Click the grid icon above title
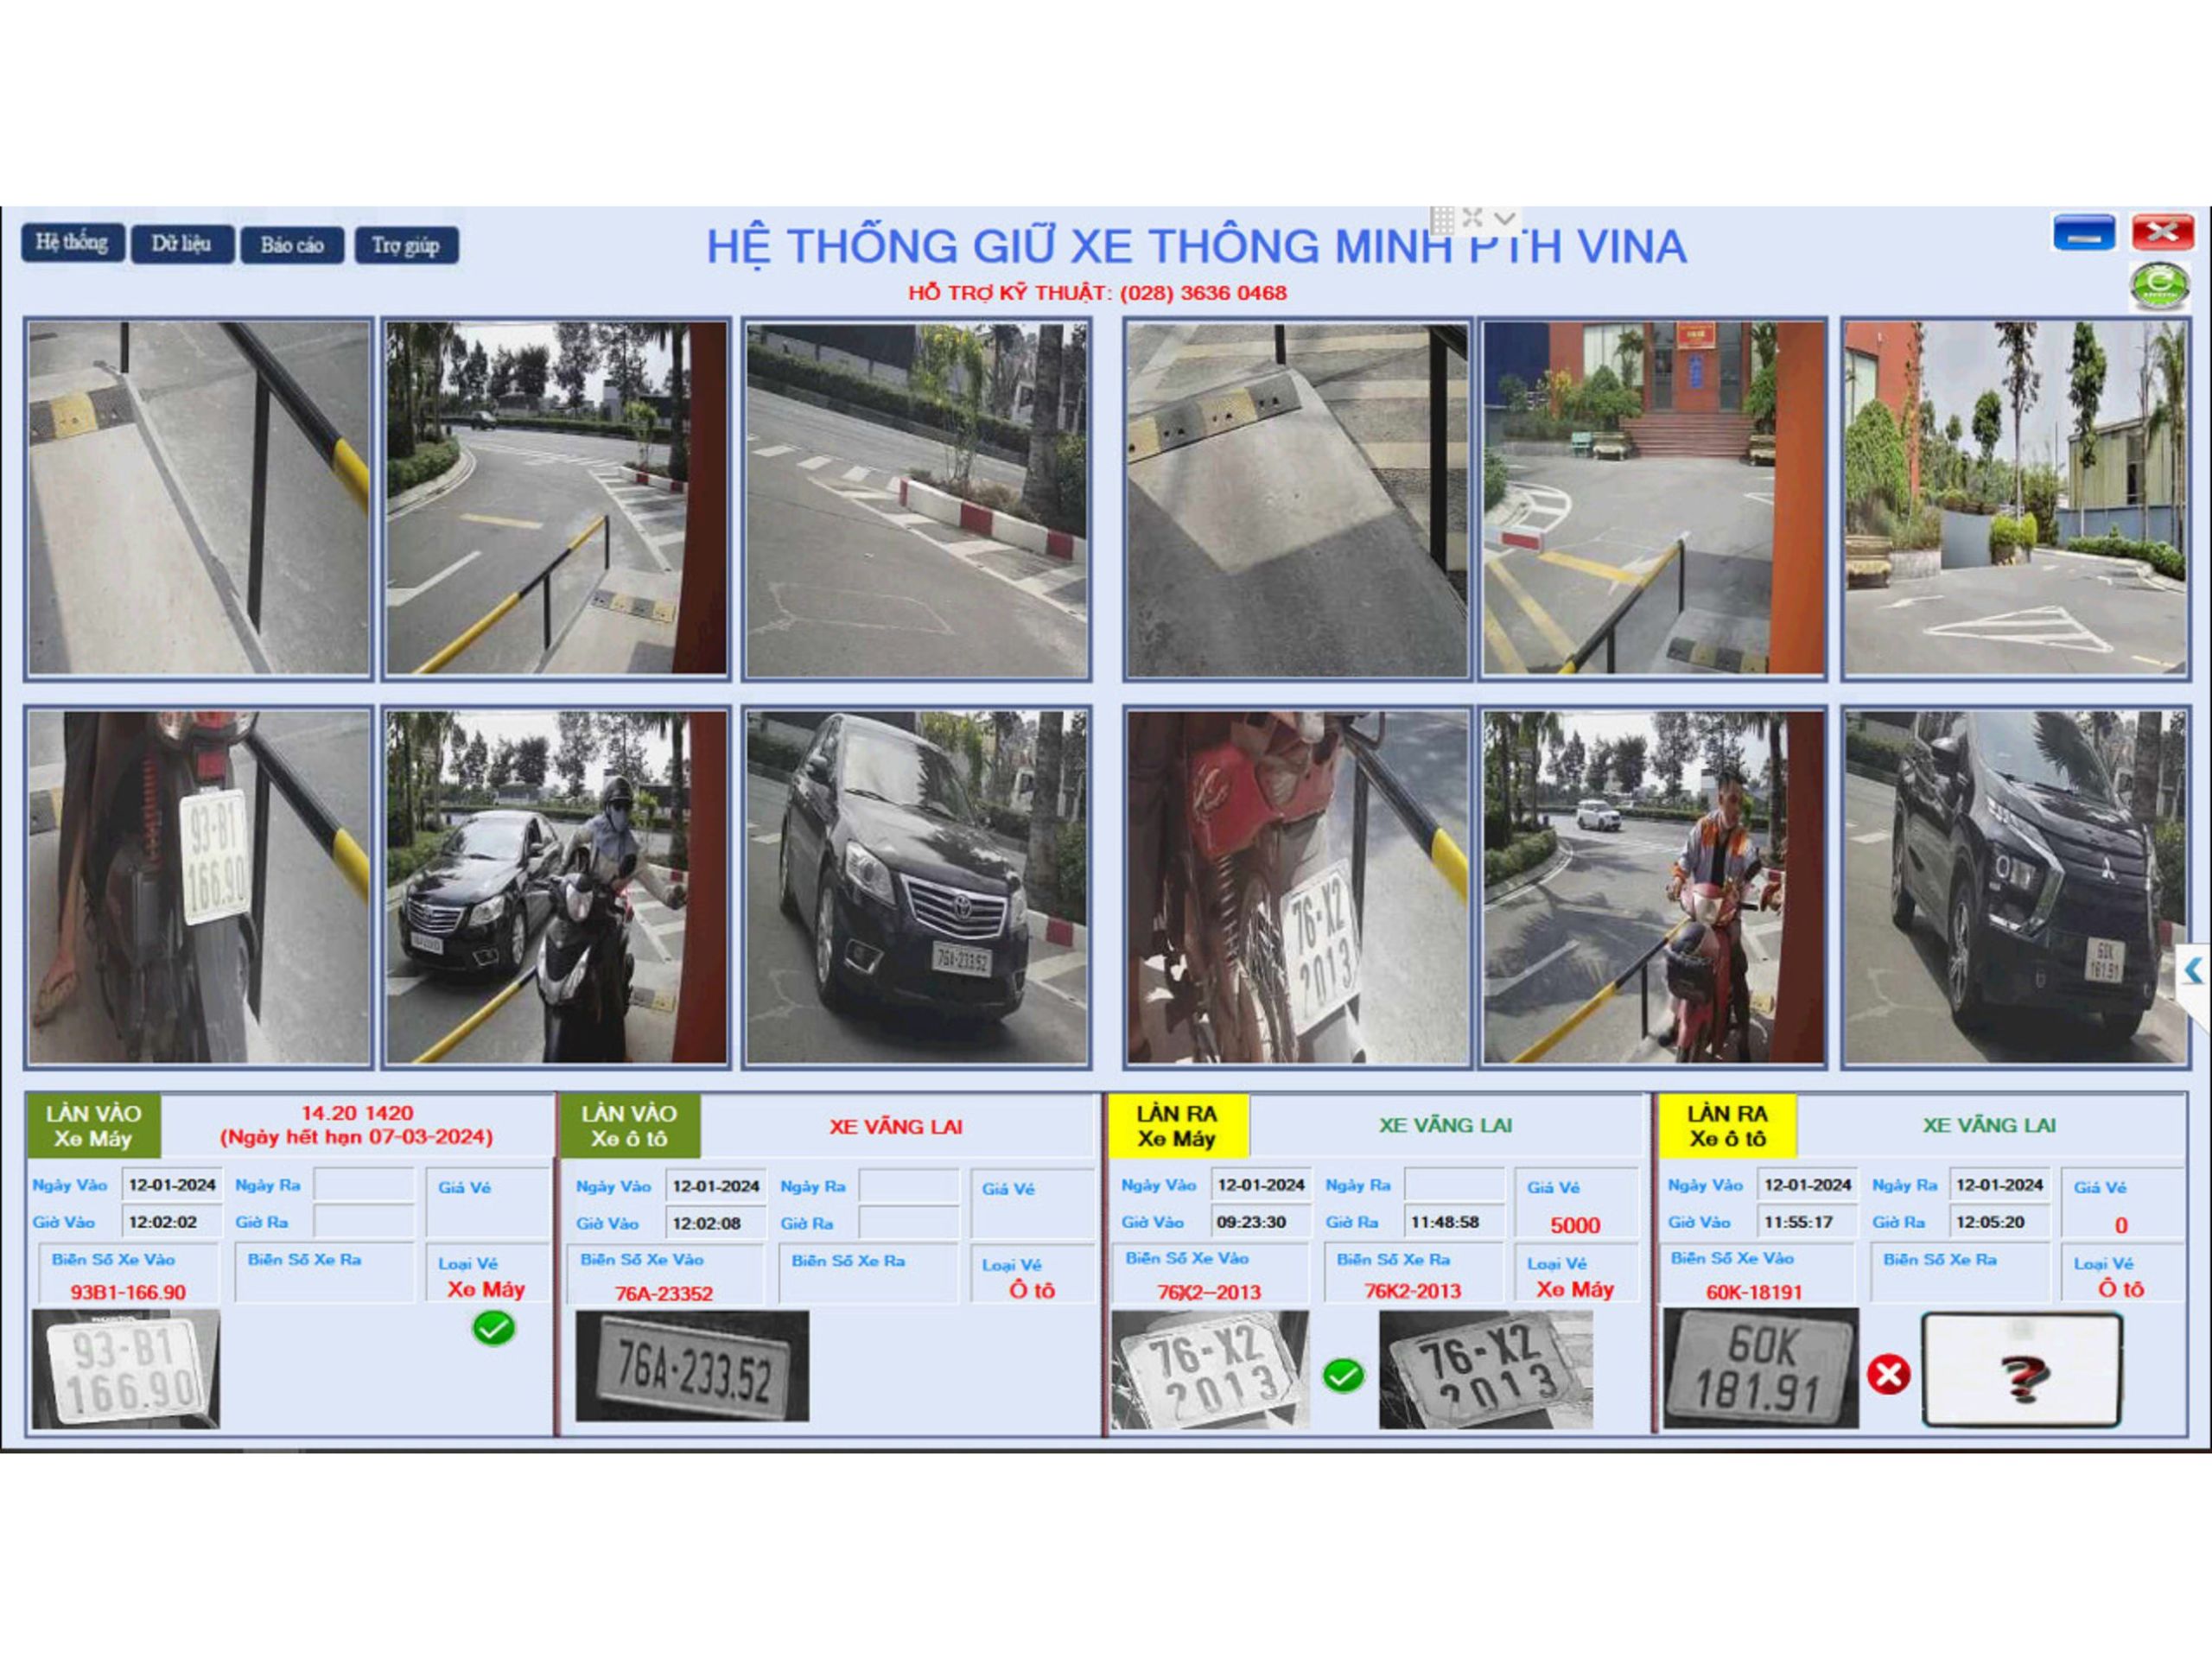This screenshot has width=2212, height=1659. tap(1442, 219)
